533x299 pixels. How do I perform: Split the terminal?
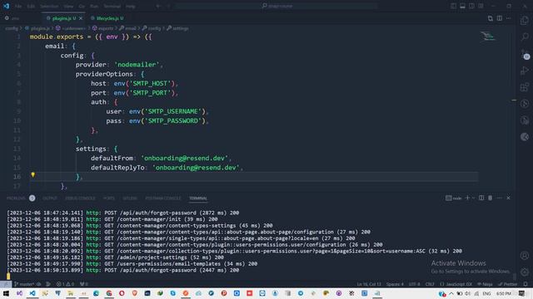(x=481, y=198)
